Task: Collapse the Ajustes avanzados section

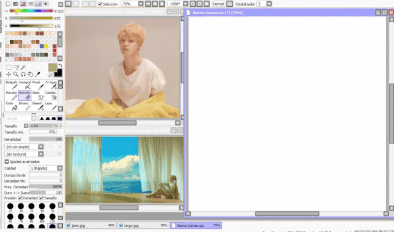Action: point(7,162)
